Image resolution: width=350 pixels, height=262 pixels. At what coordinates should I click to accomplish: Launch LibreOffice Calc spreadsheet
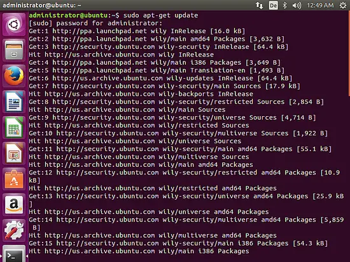click(14, 128)
